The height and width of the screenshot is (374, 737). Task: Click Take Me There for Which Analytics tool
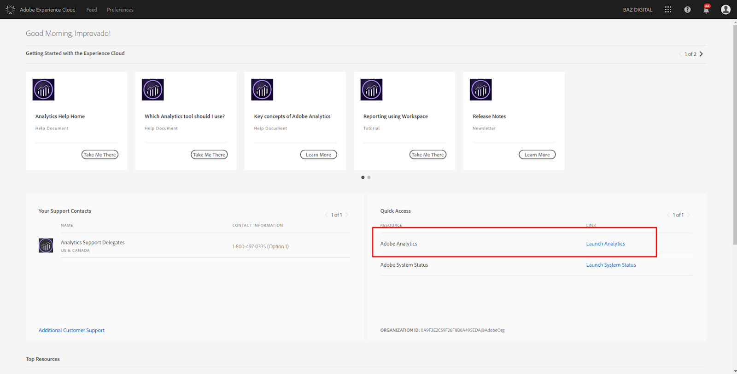[209, 155]
